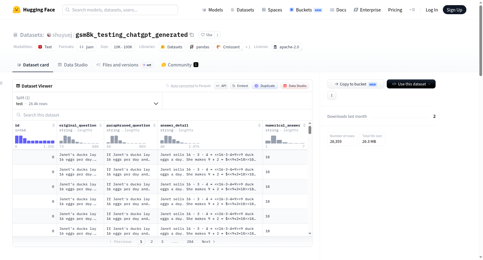Click the Sign Up button
The width and height of the screenshot is (483, 260).
click(454, 10)
